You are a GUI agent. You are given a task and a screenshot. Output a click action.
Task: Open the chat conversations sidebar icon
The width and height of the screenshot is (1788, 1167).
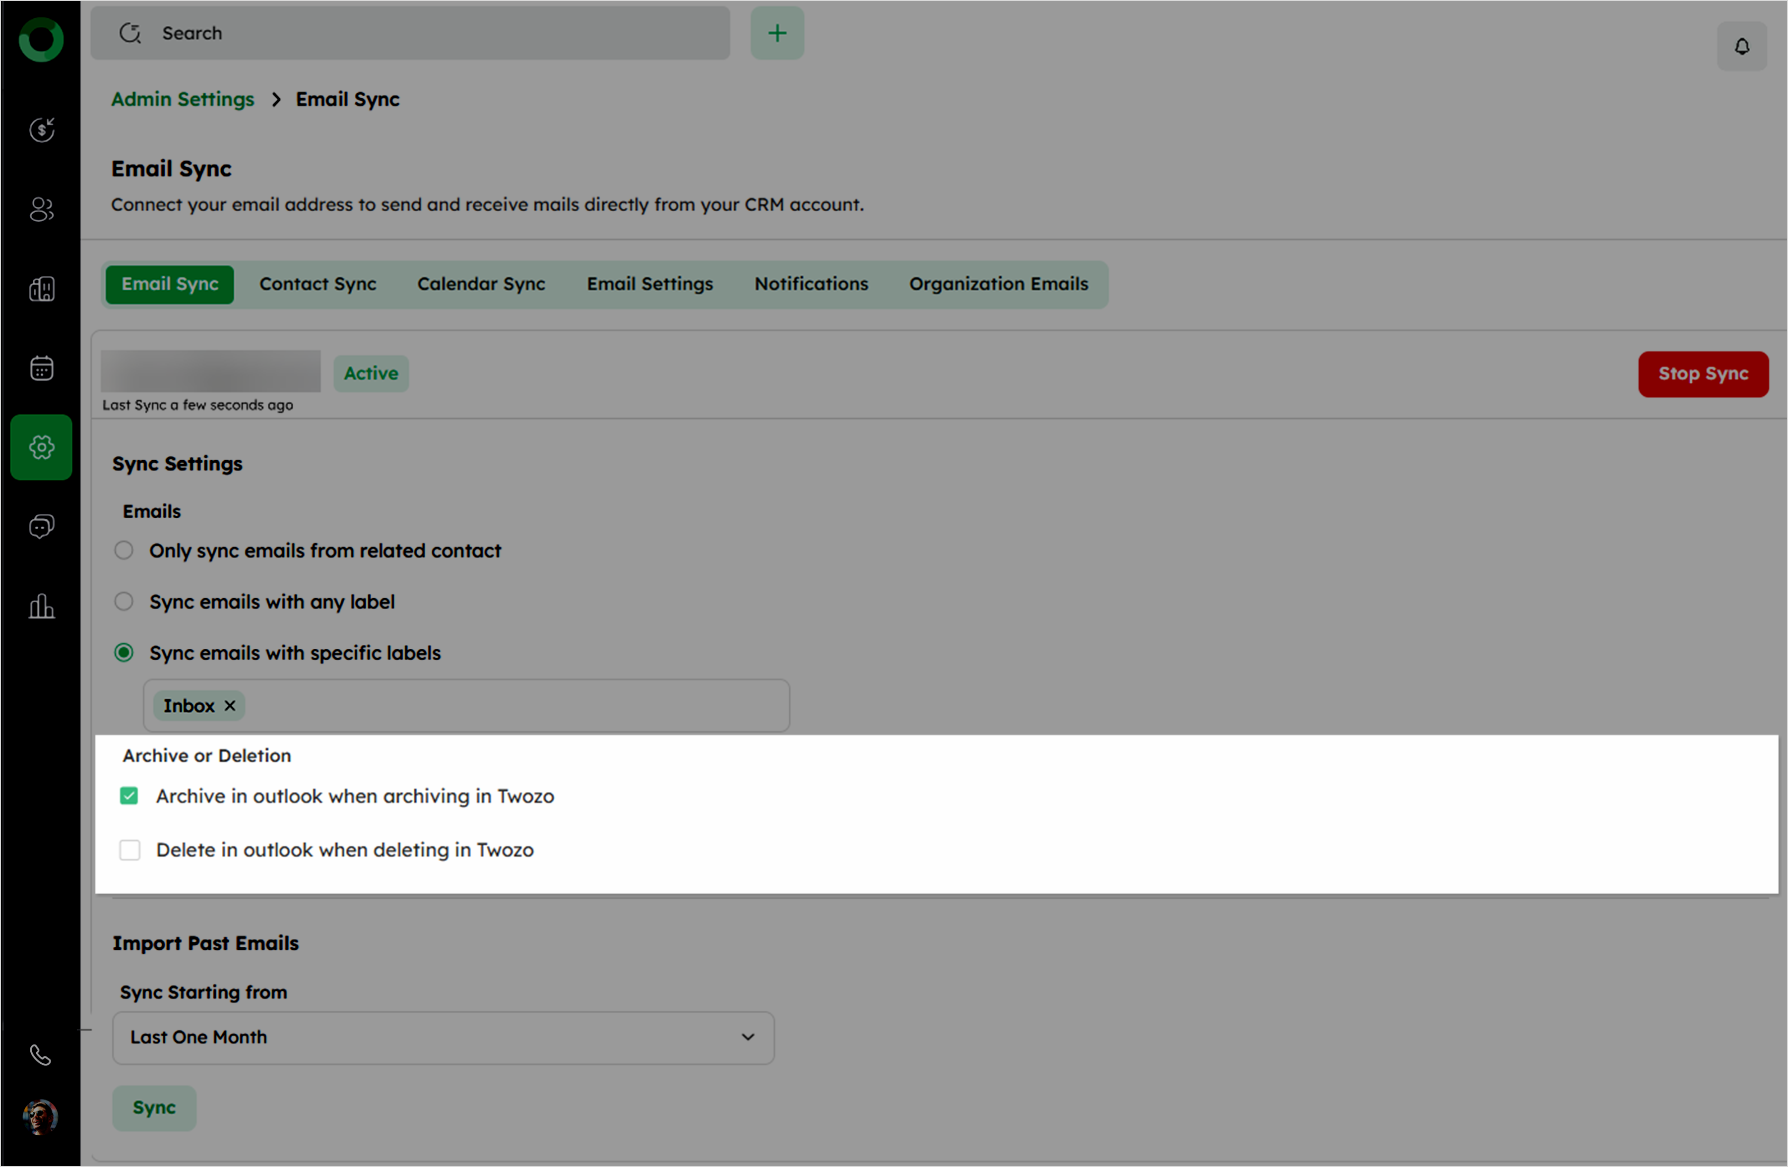[x=41, y=526]
